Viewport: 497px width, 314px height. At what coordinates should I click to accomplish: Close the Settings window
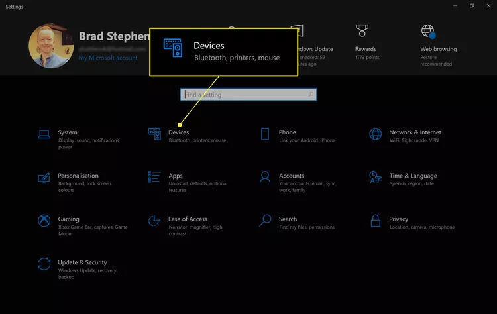[x=488, y=6]
